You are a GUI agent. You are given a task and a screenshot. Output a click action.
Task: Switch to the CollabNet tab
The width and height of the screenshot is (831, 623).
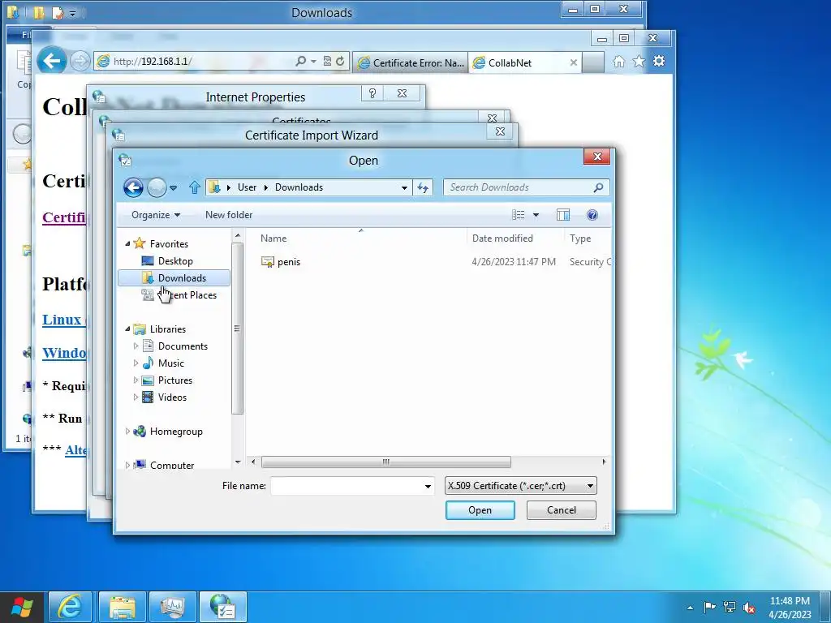(x=519, y=63)
